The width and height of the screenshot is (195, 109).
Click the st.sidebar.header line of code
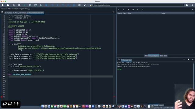(26, 71)
